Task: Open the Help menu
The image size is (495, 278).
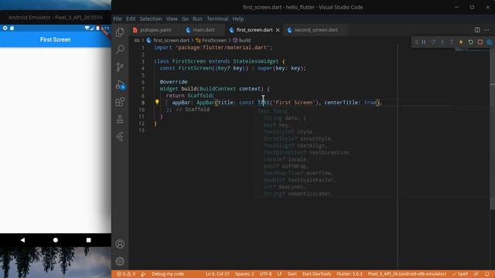Action: pyautogui.click(x=238, y=19)
